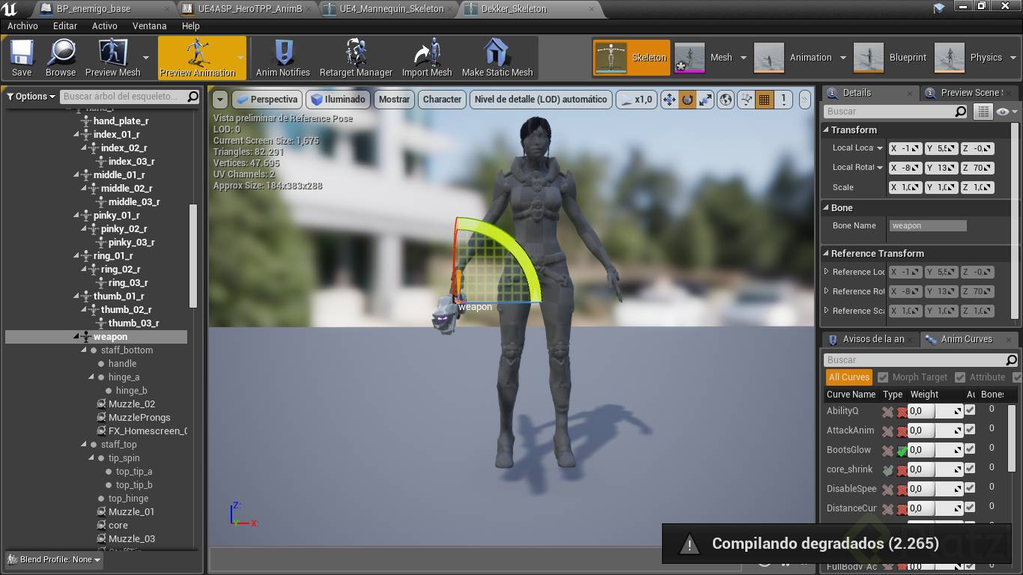Open the Ventana menu
The image size is (1023, 575).
150,26
